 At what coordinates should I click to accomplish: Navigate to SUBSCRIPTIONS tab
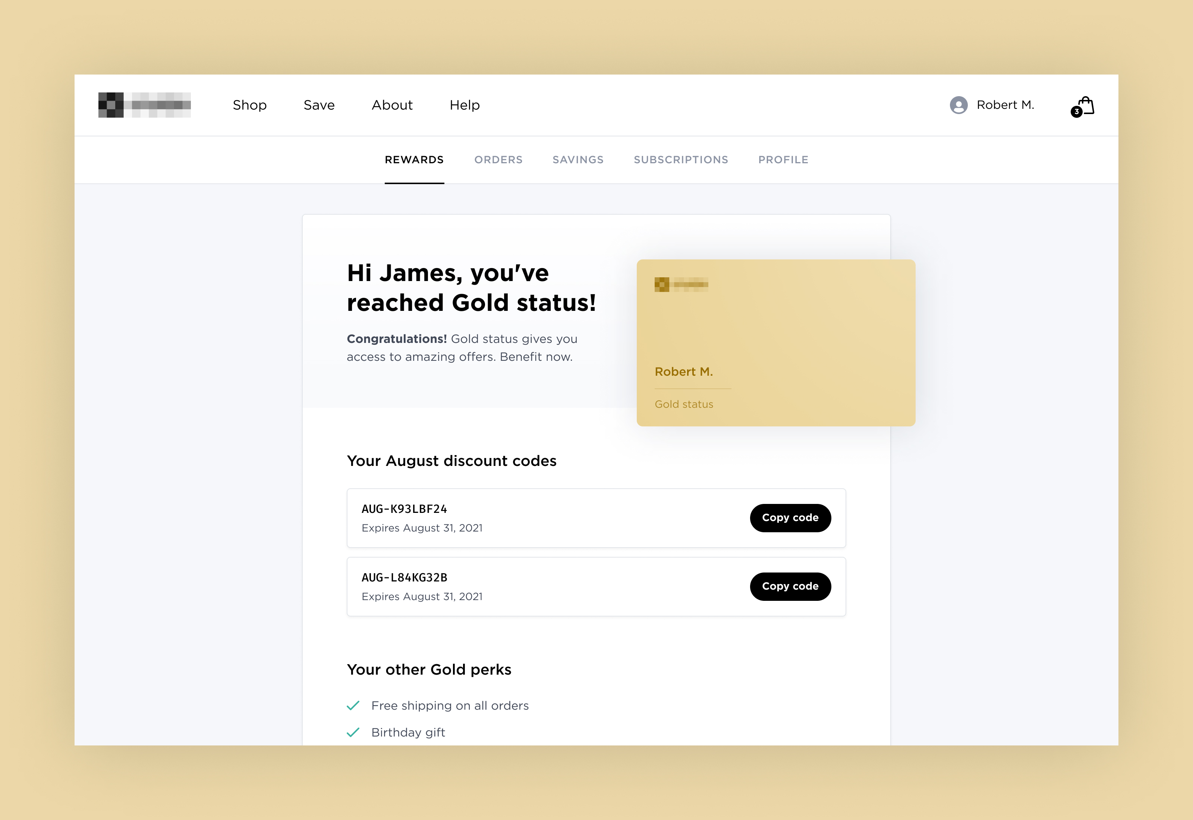(x=681, y=160)
